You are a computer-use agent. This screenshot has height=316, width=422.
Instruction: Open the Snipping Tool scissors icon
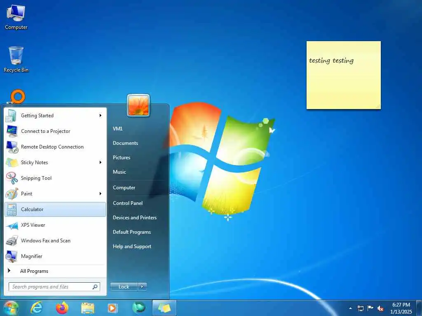point(12,178)
